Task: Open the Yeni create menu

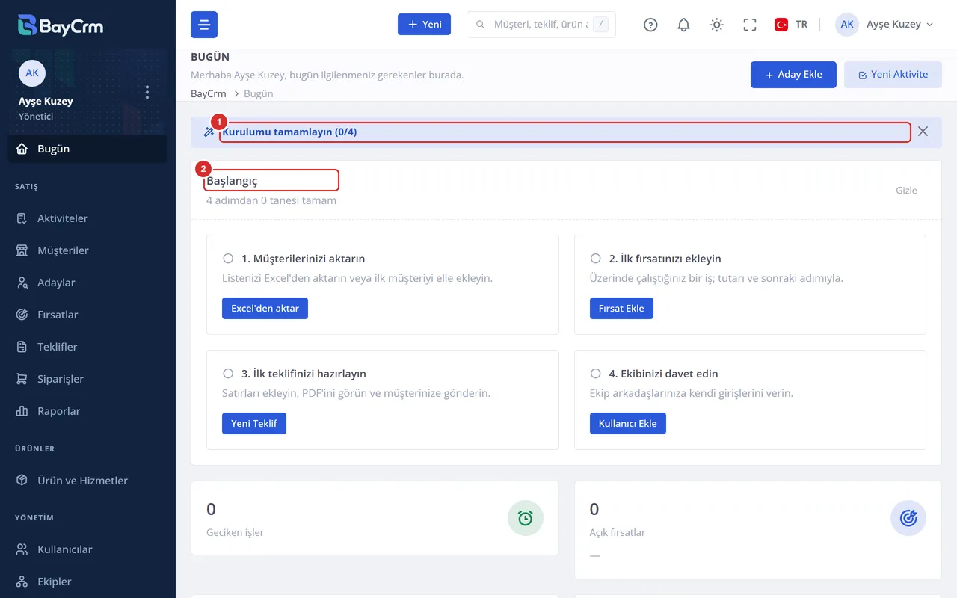Action: coord(424,25)
